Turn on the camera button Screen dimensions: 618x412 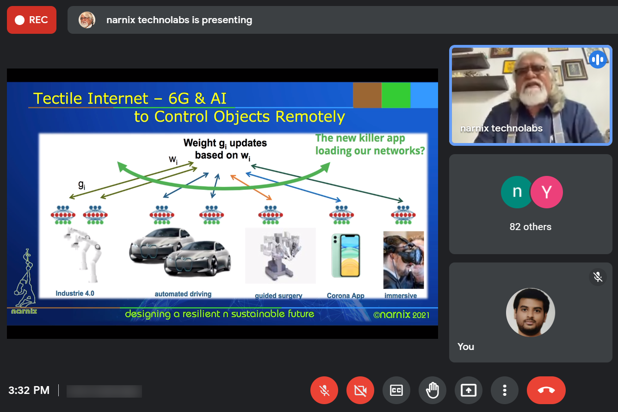coord(360,390)
